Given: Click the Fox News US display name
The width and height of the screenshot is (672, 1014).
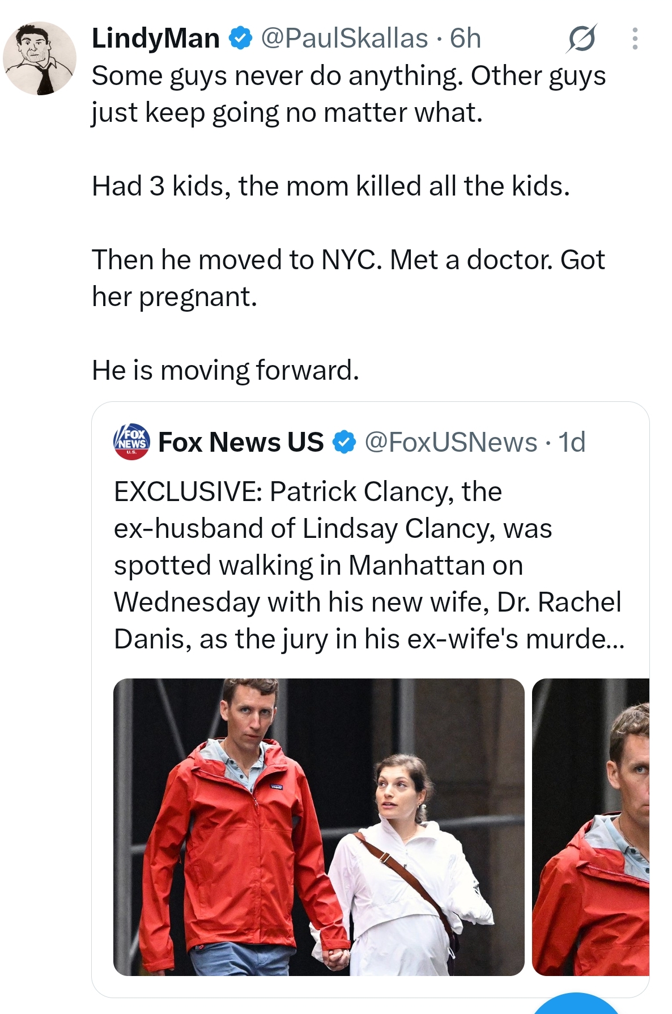Looking at the screenshot, I should coord(241,442).
